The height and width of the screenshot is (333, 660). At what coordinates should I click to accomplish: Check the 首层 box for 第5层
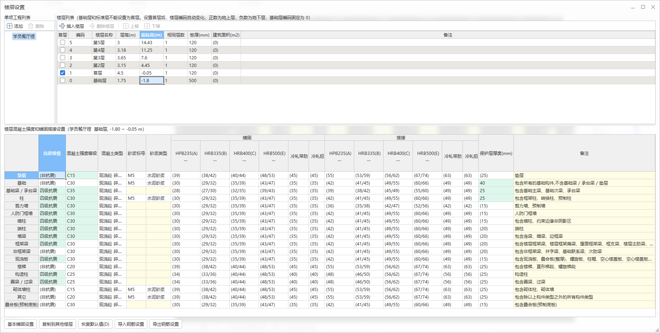[x=63, y=42]
